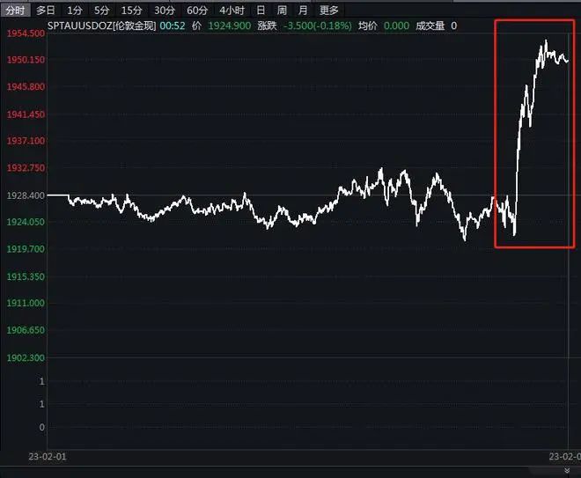This screenshot has height=478, width=581.
Task: Click the price peak inside red box
Action: [545, 41]
